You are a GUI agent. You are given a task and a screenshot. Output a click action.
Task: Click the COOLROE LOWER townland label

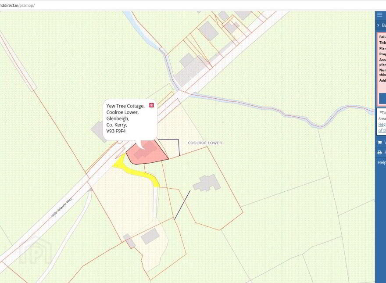(x=205, y=143)
